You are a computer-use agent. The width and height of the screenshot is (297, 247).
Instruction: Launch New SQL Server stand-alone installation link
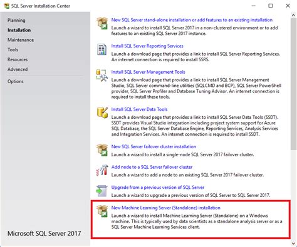[x=192, y=20]
